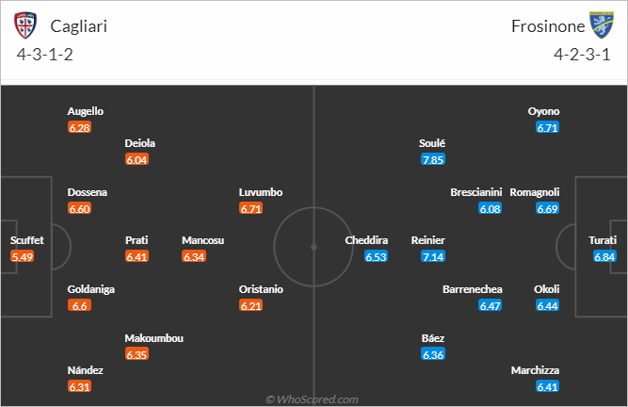Click Frosinone's 4-2-3-1 formation label
The height and width of the screenshot is (407, 628).
coord(582,55)
